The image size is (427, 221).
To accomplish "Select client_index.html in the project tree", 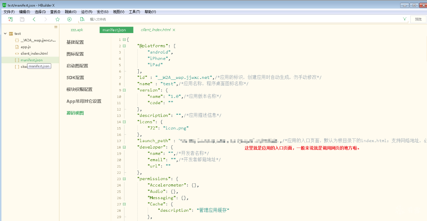I will (34, 53).
